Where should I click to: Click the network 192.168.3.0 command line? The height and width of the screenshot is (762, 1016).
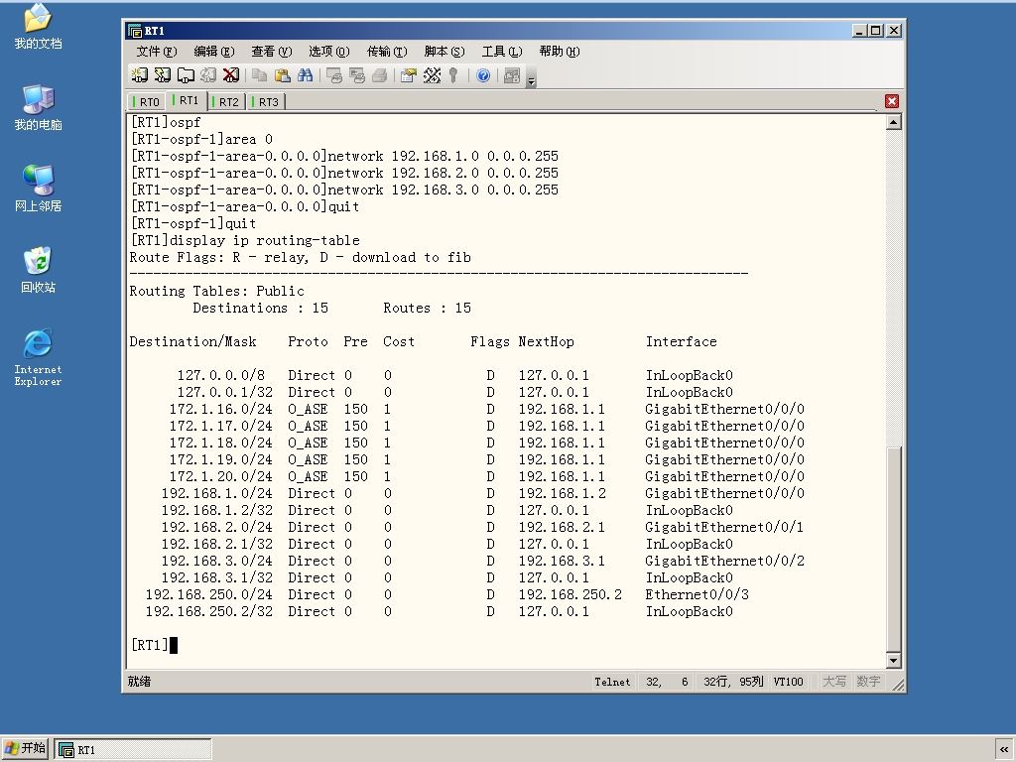pos(344,190)
